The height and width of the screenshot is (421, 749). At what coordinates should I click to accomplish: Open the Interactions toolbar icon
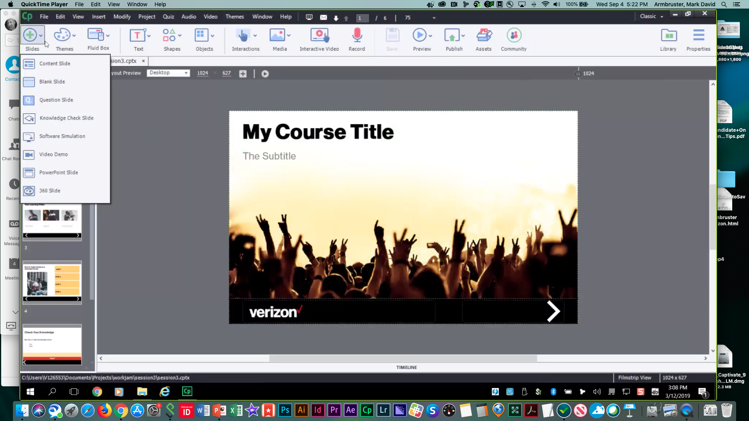point(243,36)
